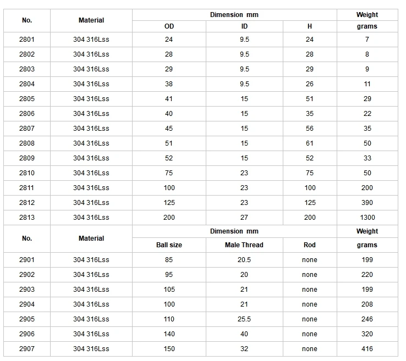Click the Rod column header
Screen dimensions: 406x361
(x=310, y=245)
